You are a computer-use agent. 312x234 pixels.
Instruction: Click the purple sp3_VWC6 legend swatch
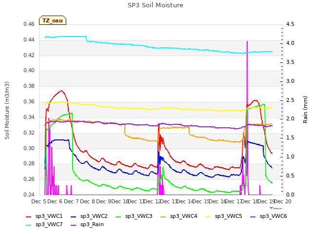(253, 216)
